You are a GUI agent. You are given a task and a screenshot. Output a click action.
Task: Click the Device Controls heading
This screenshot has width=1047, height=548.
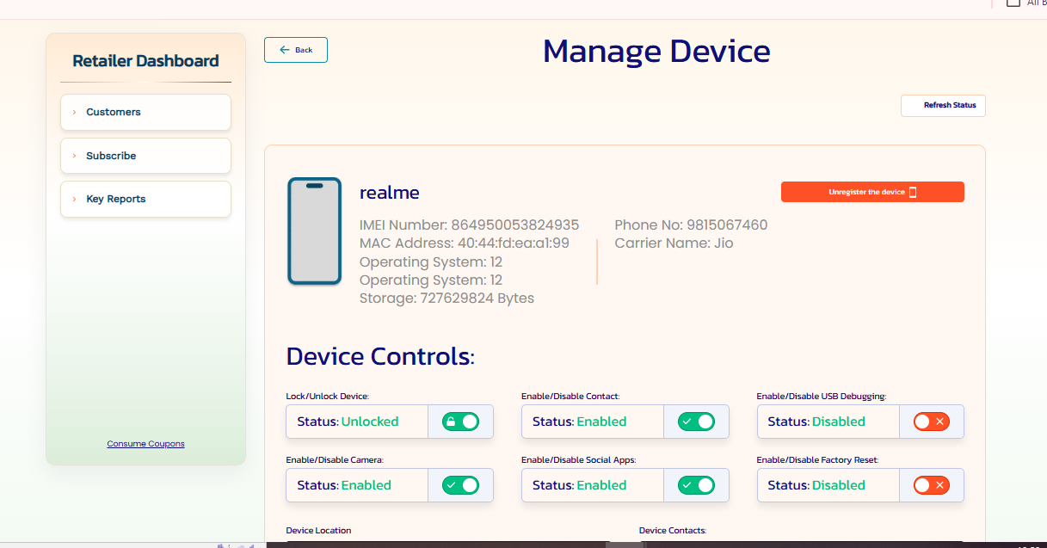click(380, 356)
